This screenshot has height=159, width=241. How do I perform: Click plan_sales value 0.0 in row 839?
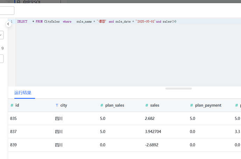pyautogui.click(x=103, y=145)
